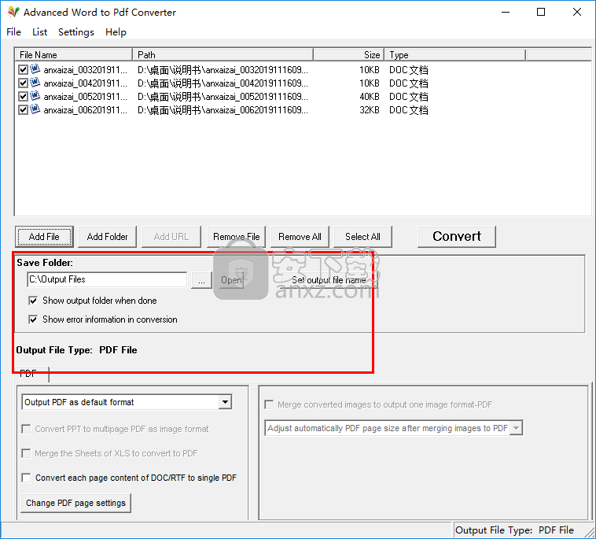The image size is (596, 539).
Task: Check Merge the Sheets of XLS option
Action: pyautogui.click(x=26, y=453)
